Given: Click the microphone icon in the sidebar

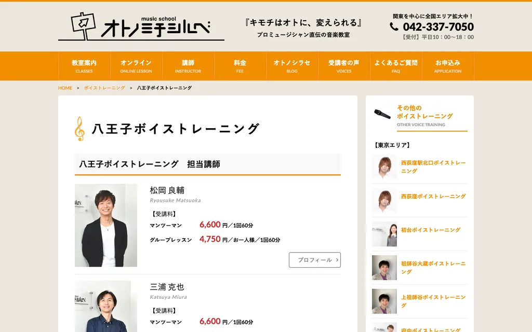Looking at the screenshot, I should [382, 114].
